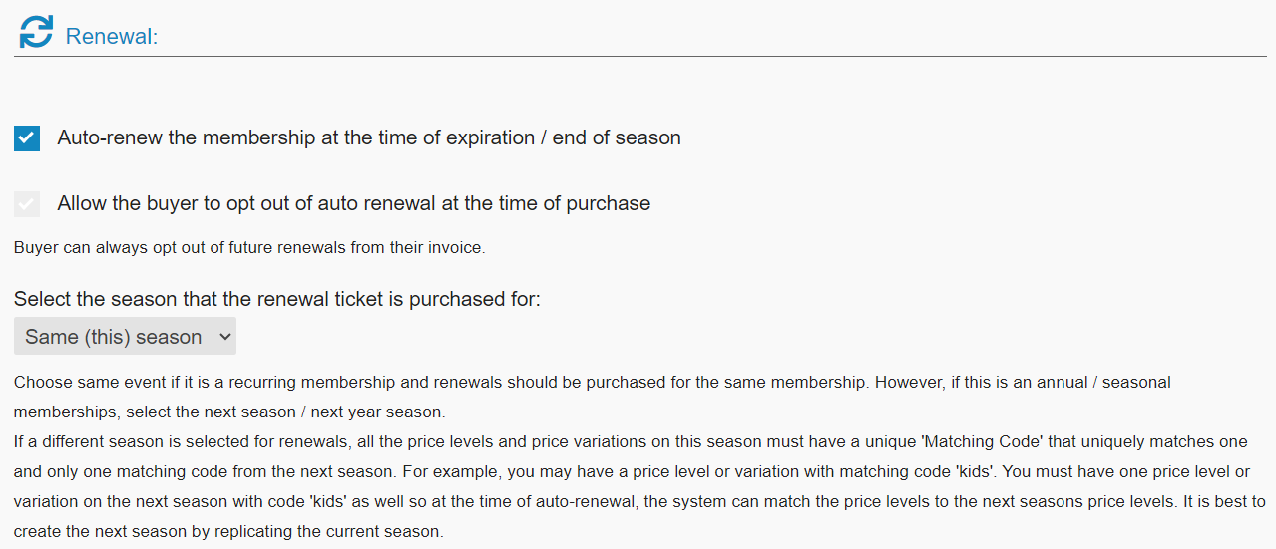This screenshot has height=549, width=1276.
Task: Toggle the greyed-out opt-out checkbox
Action: pyautogui.click(x=27, y=204)
